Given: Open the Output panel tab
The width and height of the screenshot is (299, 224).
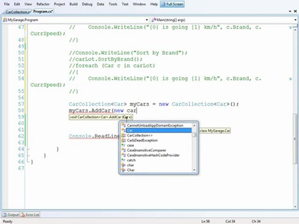Looking at the screenshot, I should click(x=11, y=215).
